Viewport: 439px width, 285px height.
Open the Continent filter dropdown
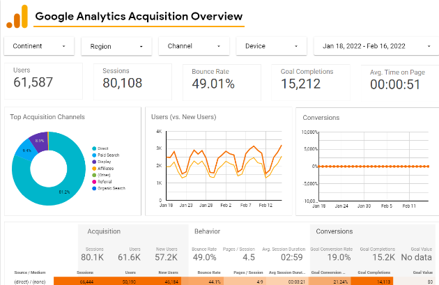click(x=39, y=46)
